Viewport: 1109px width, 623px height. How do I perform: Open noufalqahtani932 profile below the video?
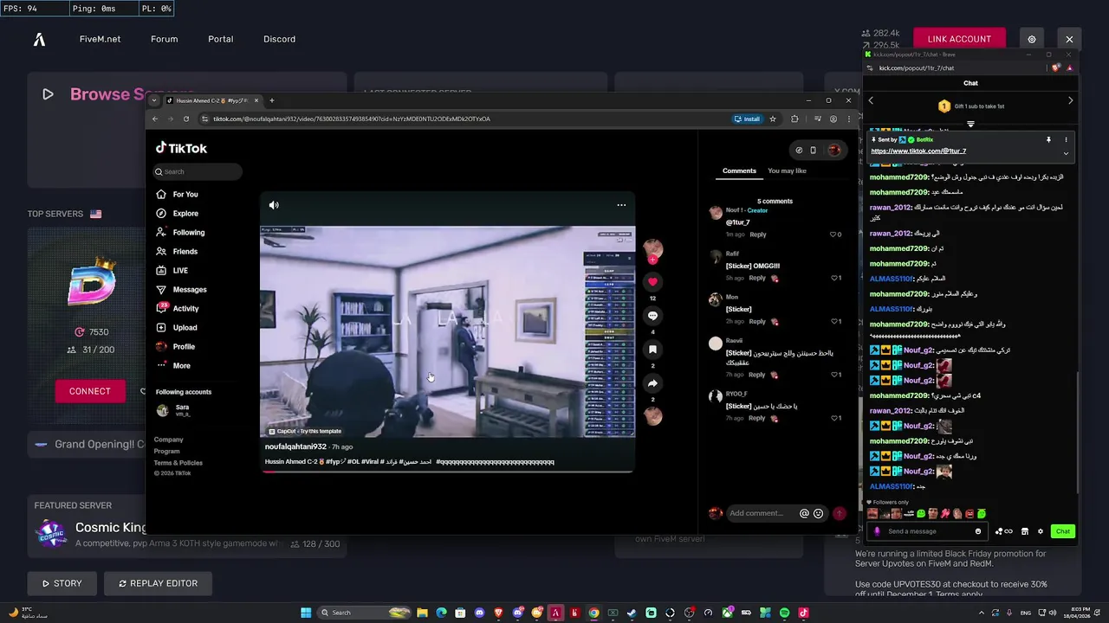pos(295,447)
